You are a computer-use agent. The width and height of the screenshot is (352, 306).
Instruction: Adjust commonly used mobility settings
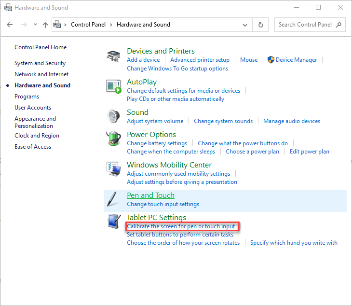coord(178,174)
